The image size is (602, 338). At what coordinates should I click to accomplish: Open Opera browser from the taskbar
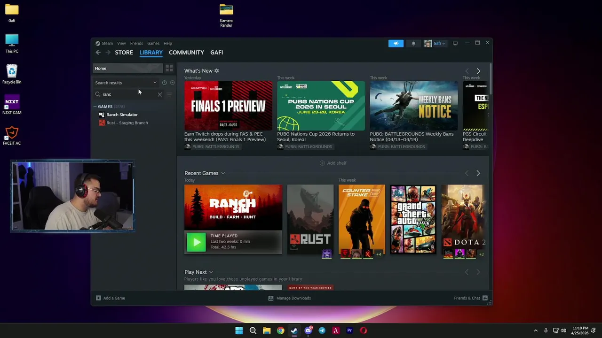[363, 330]
